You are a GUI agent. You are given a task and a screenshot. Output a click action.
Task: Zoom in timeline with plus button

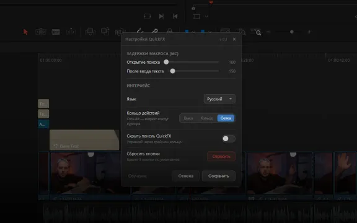click(309, 32)
